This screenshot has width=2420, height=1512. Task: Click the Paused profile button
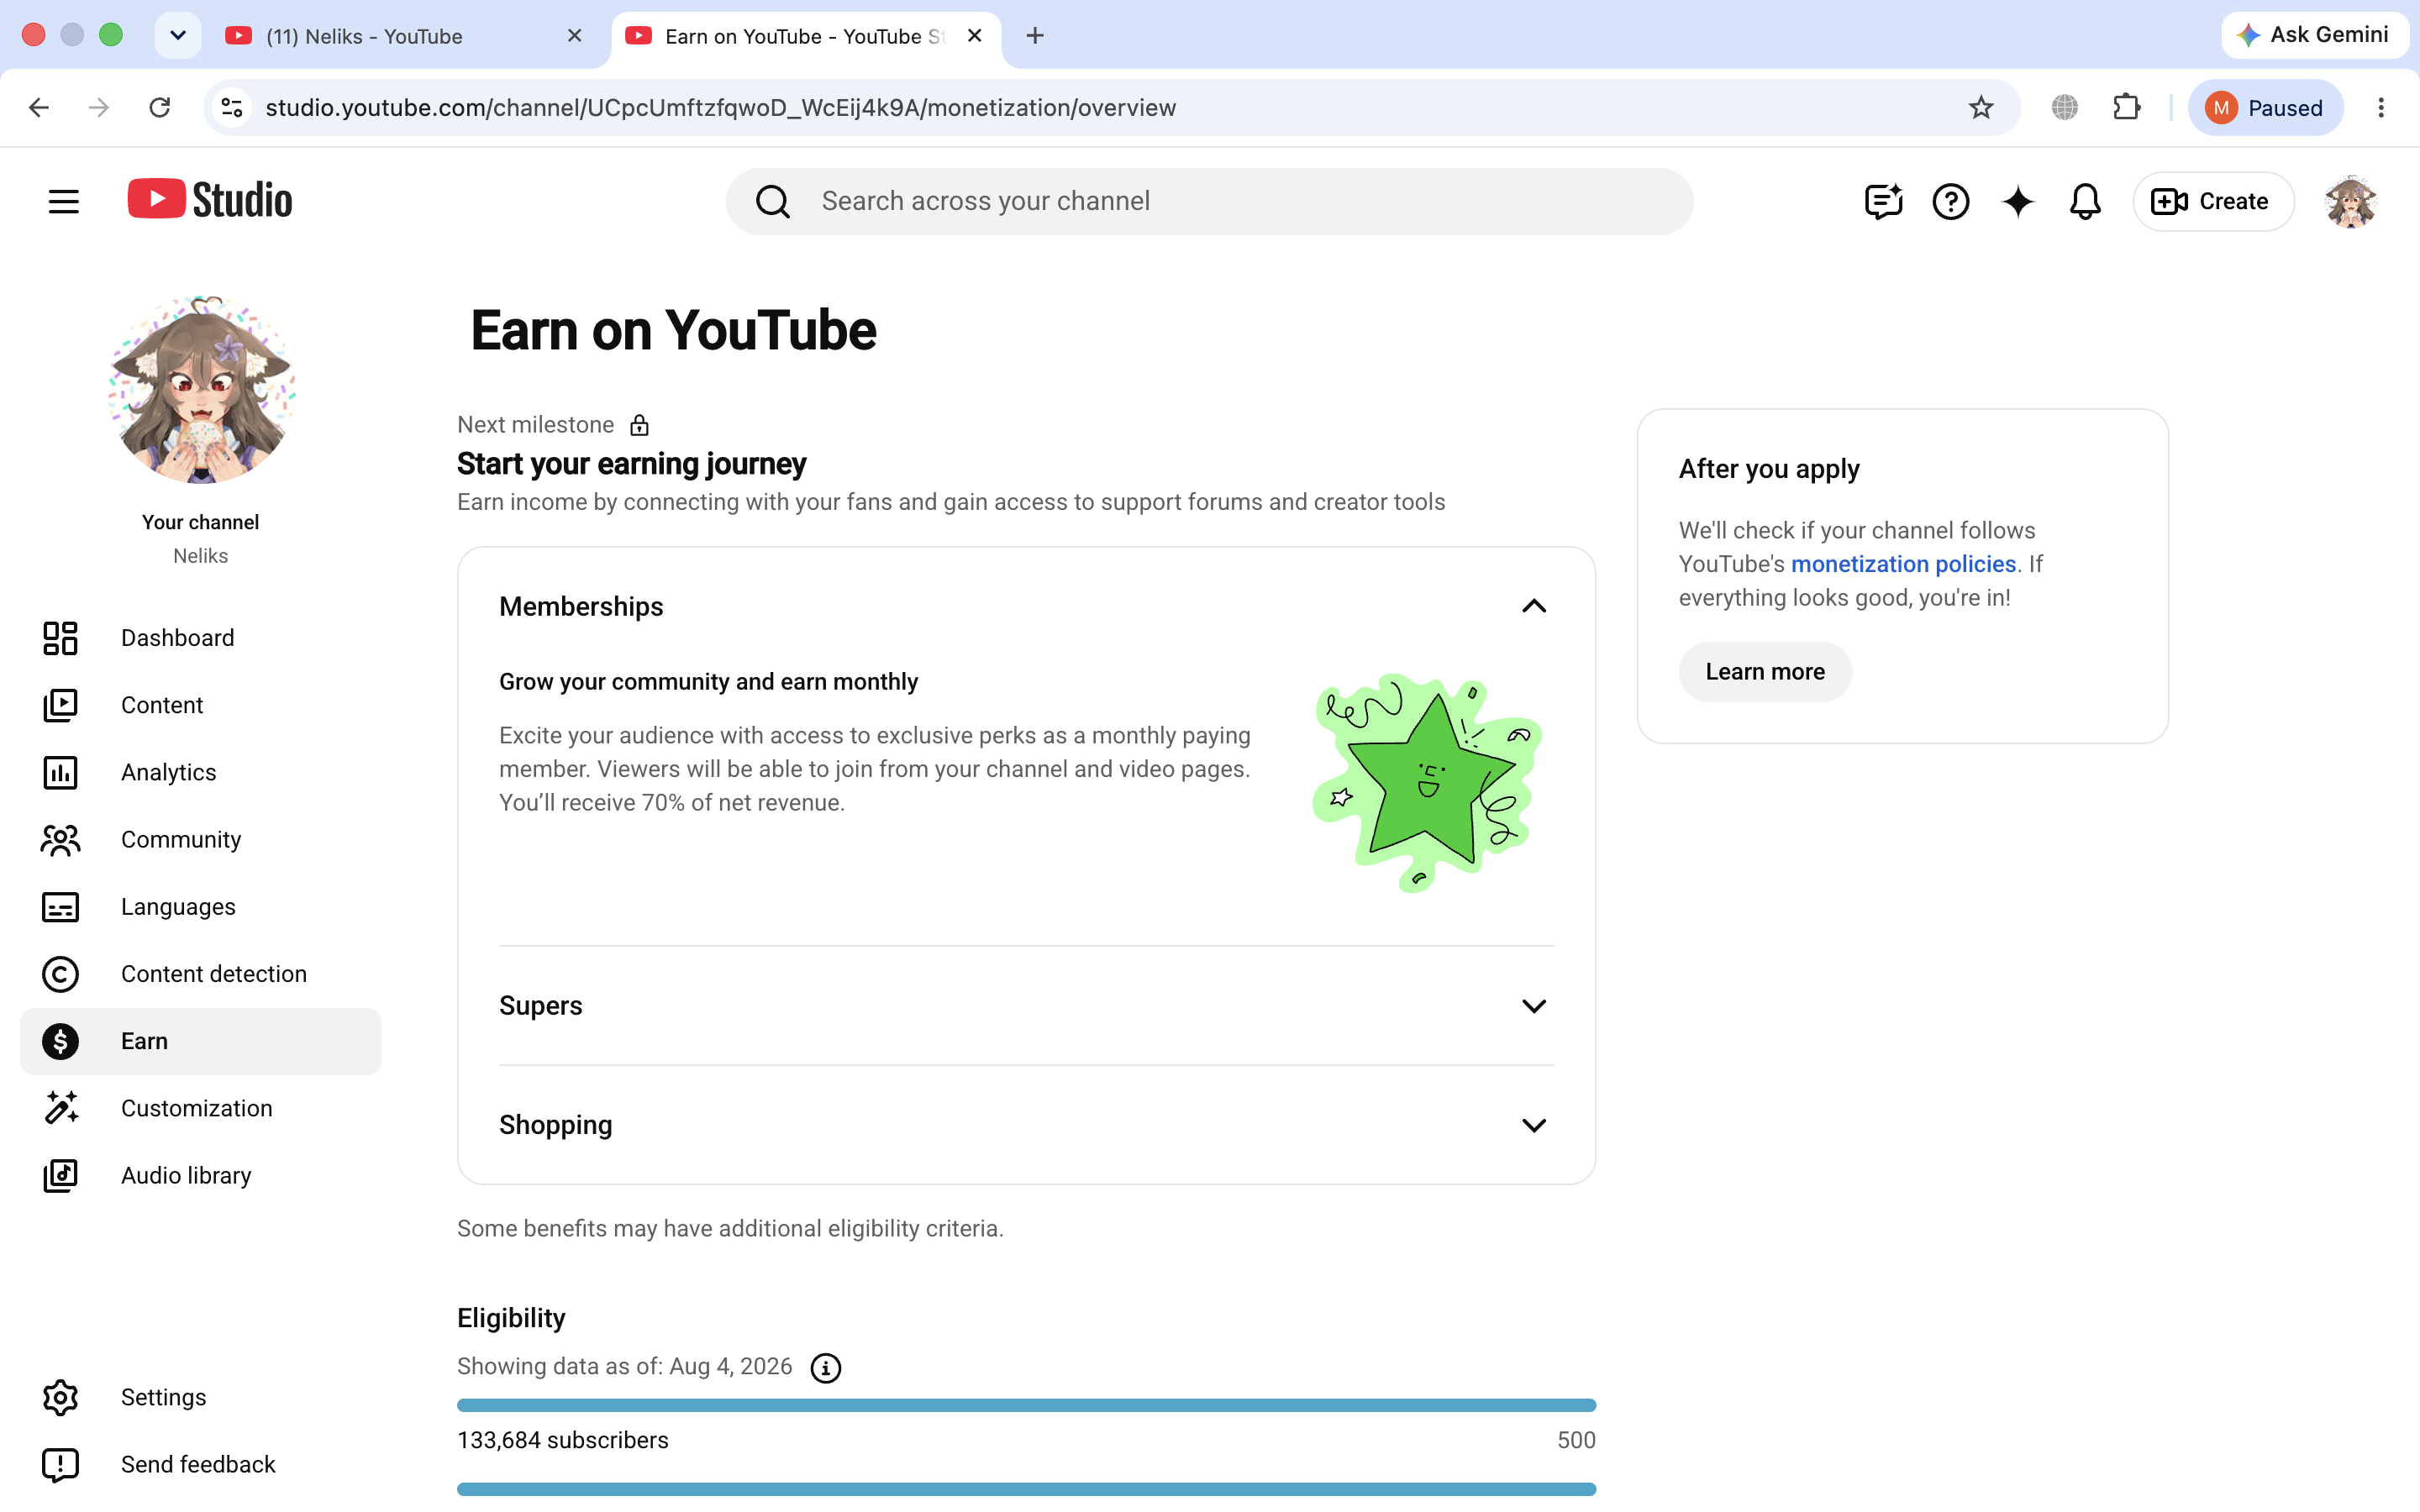click(2265, 107)
